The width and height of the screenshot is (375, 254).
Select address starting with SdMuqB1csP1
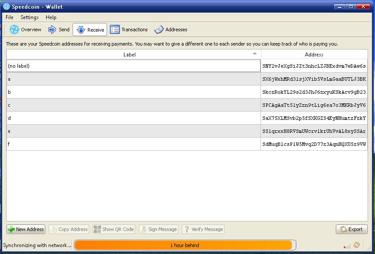314,144
